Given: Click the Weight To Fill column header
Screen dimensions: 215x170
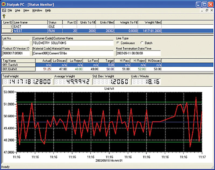Looking at the screenshot, I should [x=126, y=22].
